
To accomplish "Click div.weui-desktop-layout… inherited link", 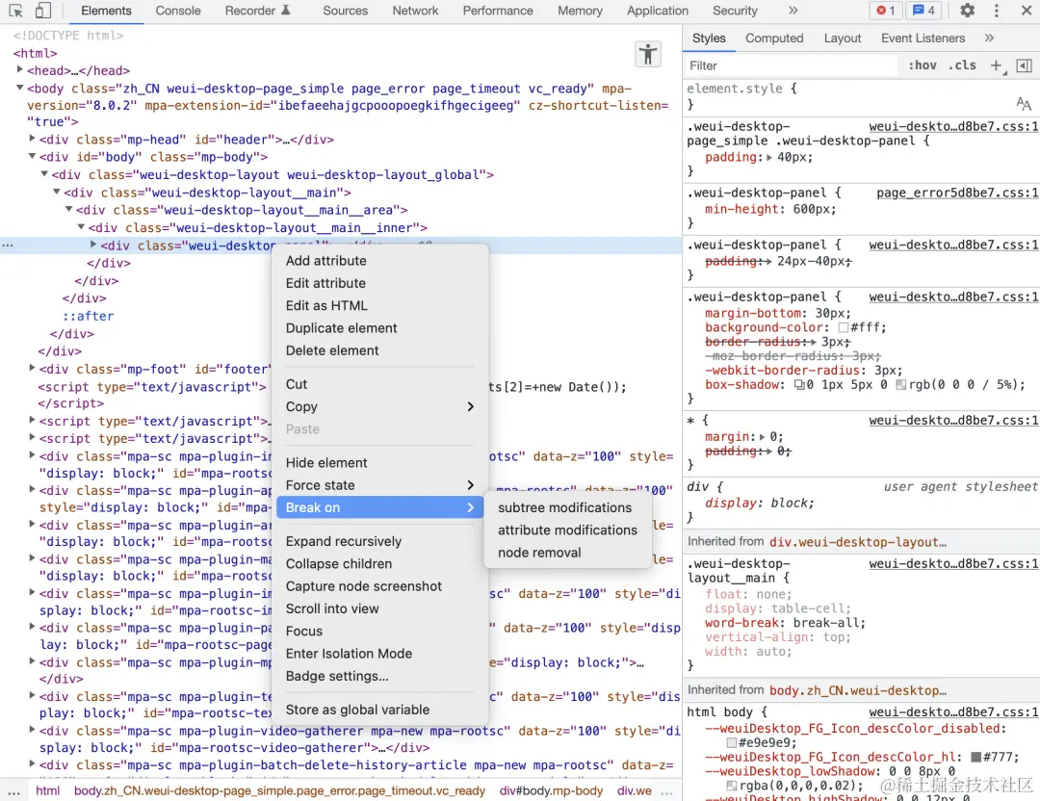I will click(x=858, y=542).
